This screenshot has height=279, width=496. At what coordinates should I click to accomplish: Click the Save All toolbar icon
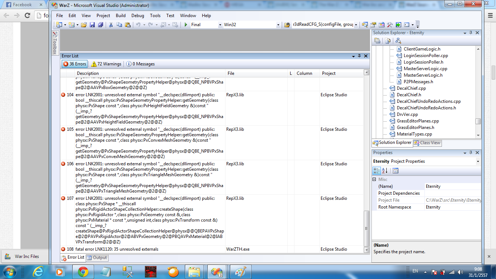coord(101,25)
